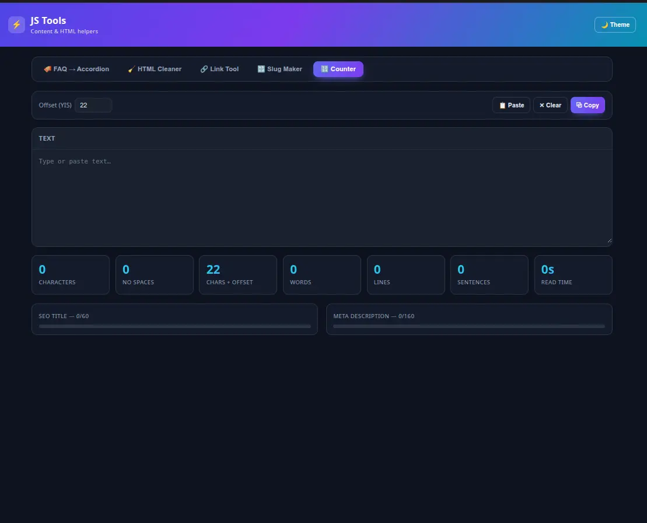Image resolution: width=647 pixels, height=523 pixels.
Task: Open the FAQ → Accordion tab
Action: 76,69
